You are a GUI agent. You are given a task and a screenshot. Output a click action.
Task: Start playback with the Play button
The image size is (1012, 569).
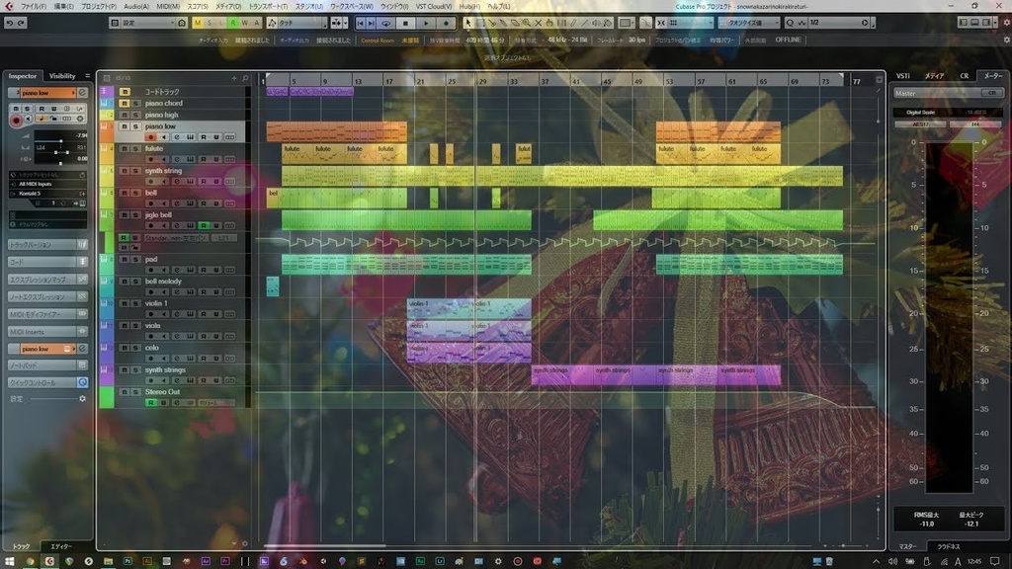point(426,23)
